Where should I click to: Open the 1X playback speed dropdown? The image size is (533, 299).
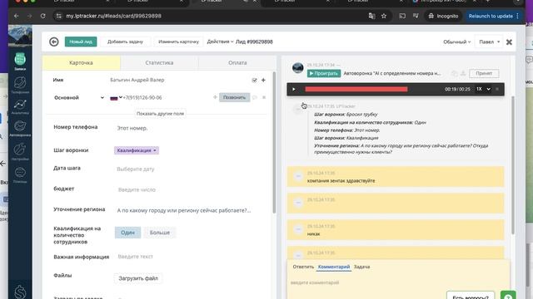point(483,89)
